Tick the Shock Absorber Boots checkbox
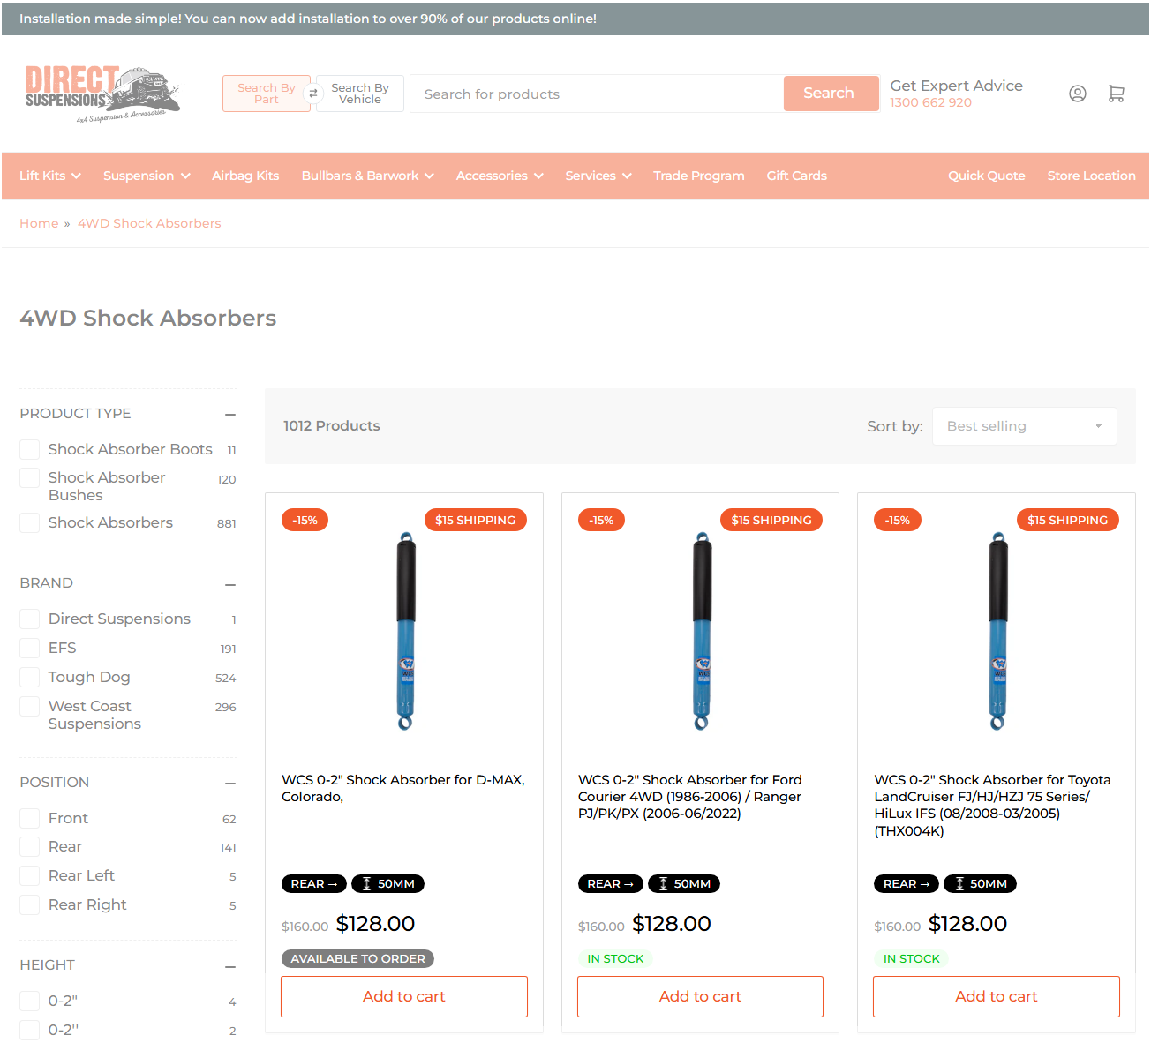This screenshot has width=1151, height=1043. pyautogui.click(x=30, y=450)
